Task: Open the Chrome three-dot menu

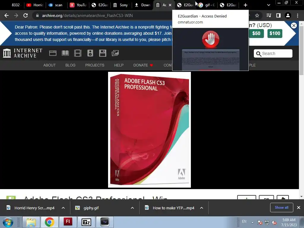Action: [297, 15]
